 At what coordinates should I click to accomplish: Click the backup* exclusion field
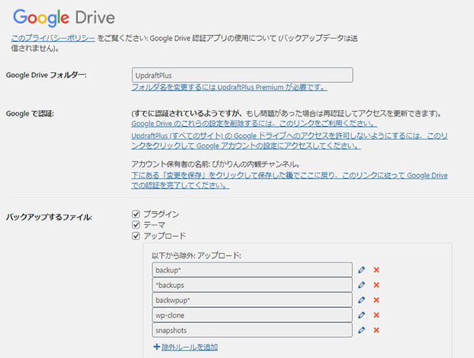252,270
